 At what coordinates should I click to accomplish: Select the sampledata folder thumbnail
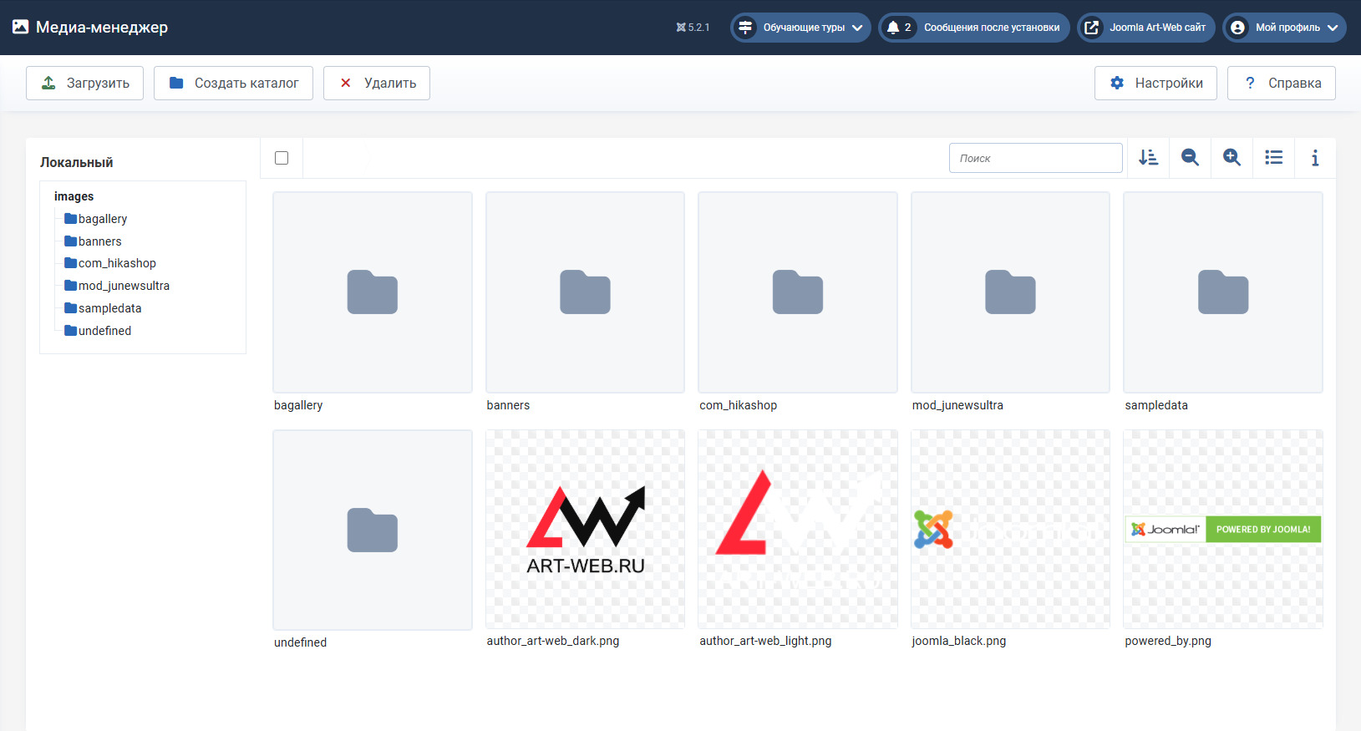1223,292
